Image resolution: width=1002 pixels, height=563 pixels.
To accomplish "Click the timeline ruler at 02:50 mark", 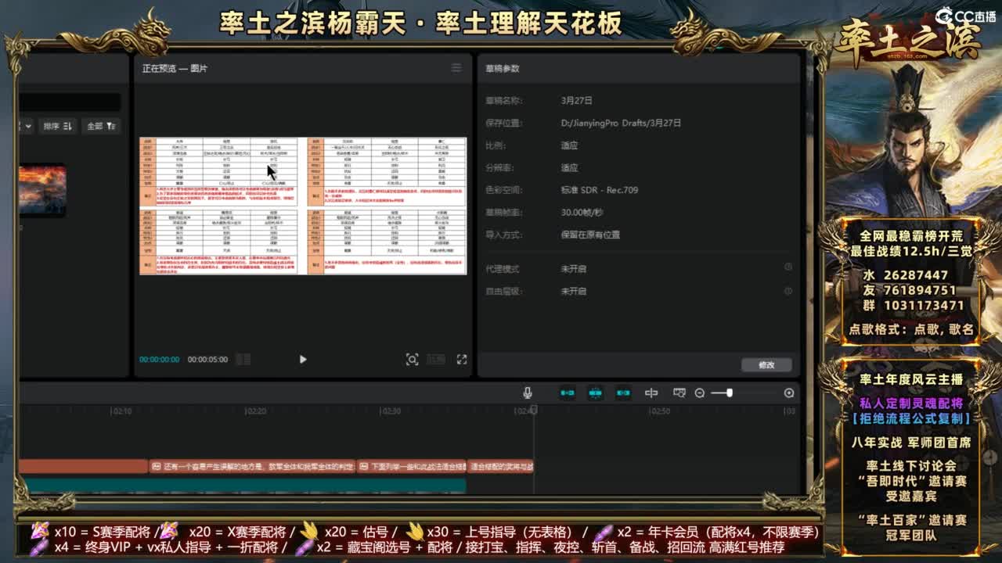I will [659, 411].
